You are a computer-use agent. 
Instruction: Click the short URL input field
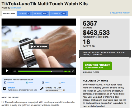[x=54, y=91]
